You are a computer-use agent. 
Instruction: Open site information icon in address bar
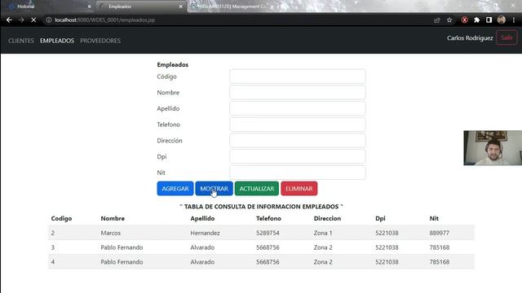click(x=49, y=20)
